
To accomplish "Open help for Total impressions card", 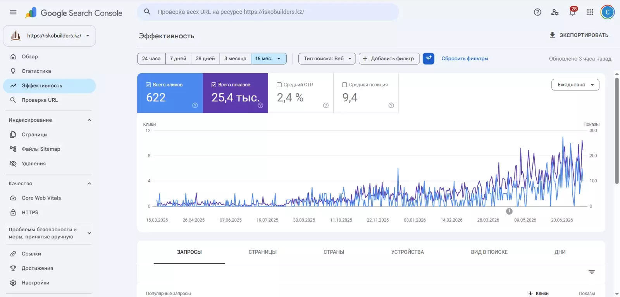I will (260, 105).
